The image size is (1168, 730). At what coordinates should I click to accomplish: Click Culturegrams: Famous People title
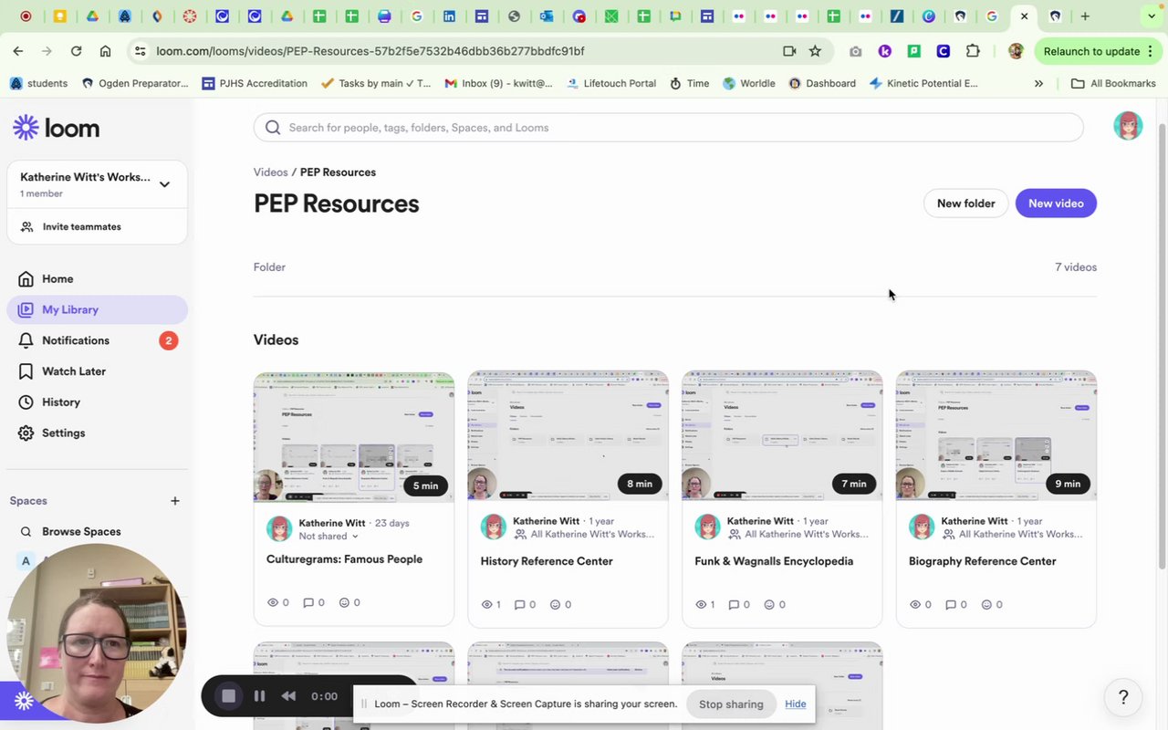coord(344,559)
